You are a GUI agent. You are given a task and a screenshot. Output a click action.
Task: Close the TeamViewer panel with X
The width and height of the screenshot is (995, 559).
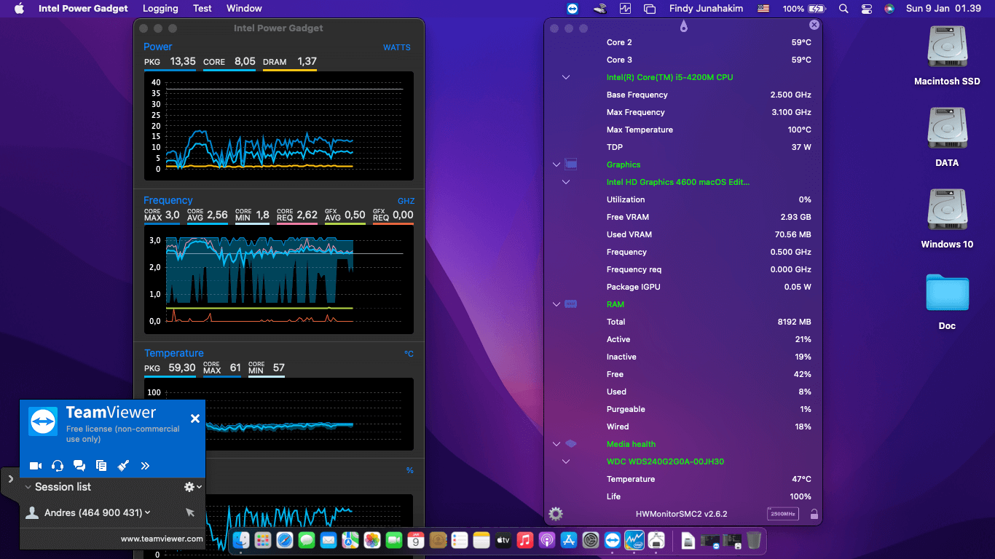pos(195,419)
